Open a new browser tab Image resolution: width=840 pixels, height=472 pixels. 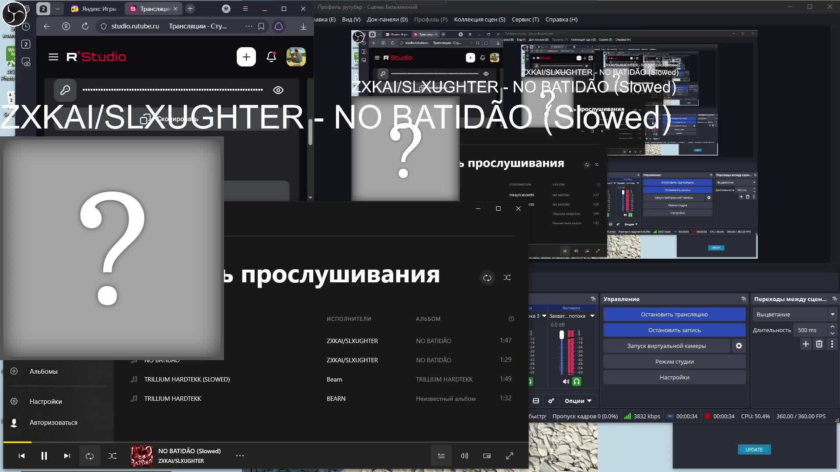(190, 9)
